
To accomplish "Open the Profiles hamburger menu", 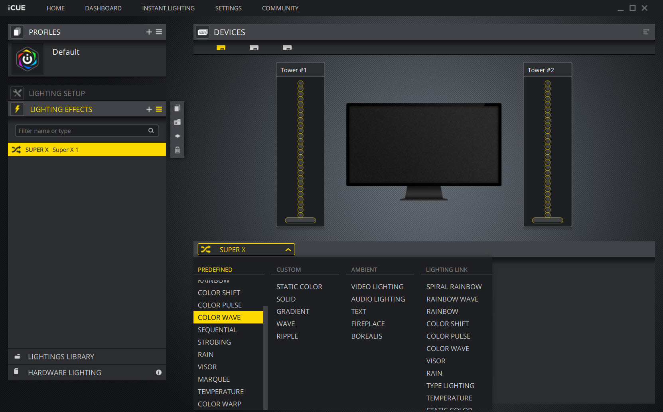I will [159, 32].
